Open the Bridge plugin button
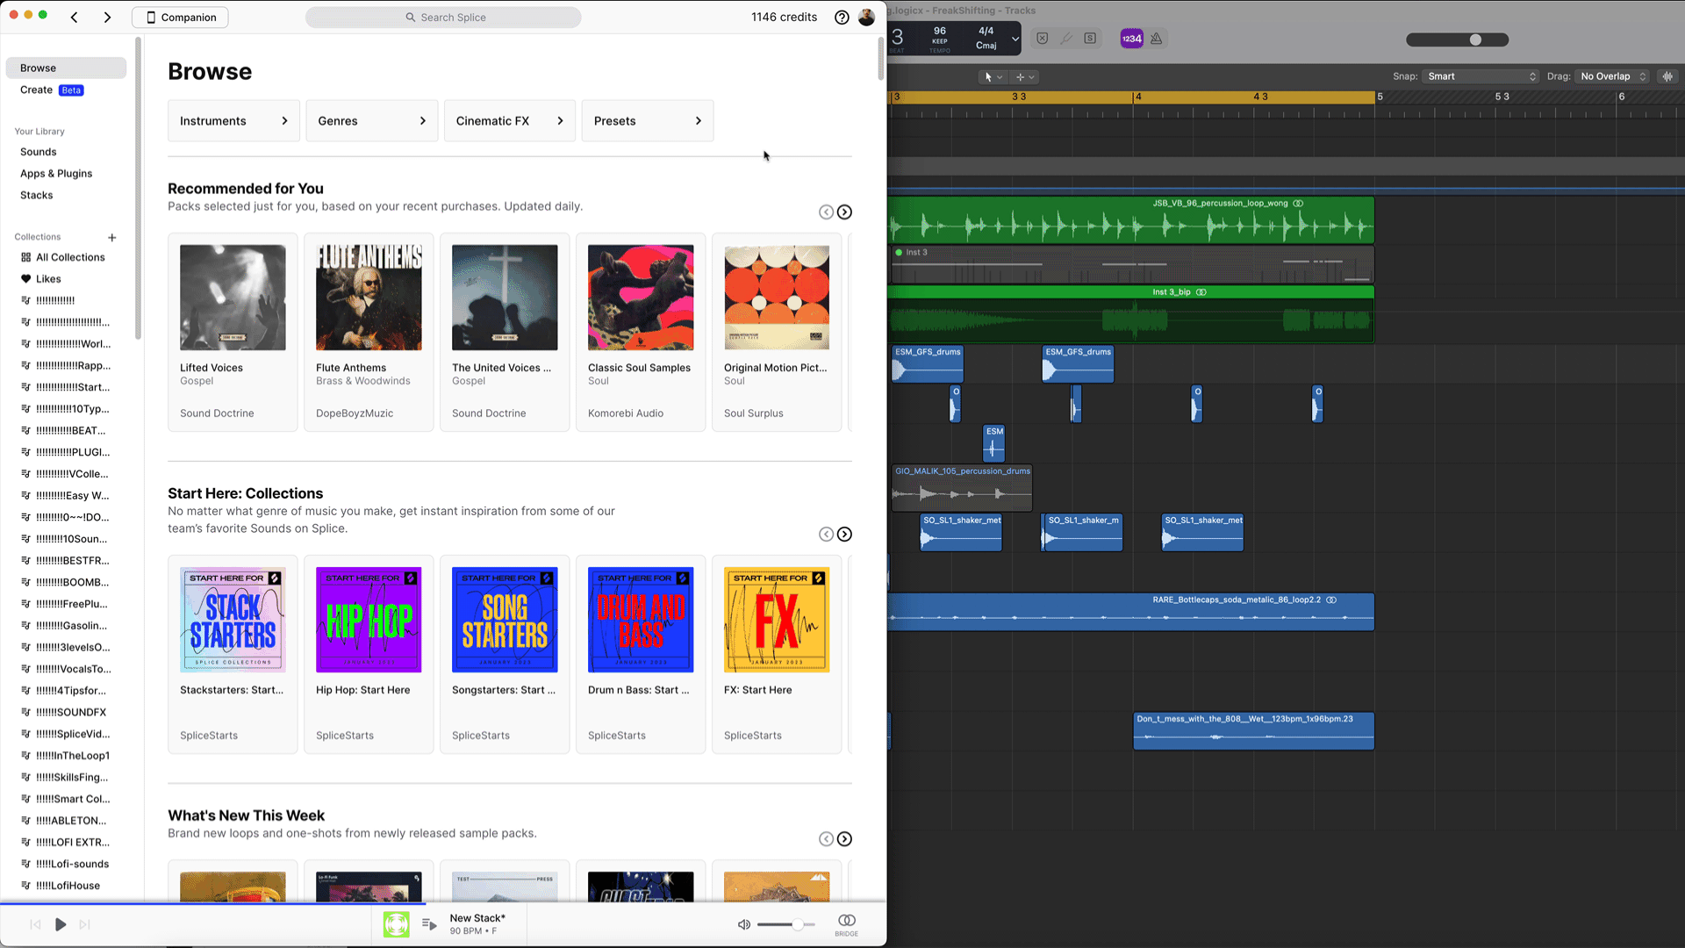1685x948 pixels. pos(846,923)
